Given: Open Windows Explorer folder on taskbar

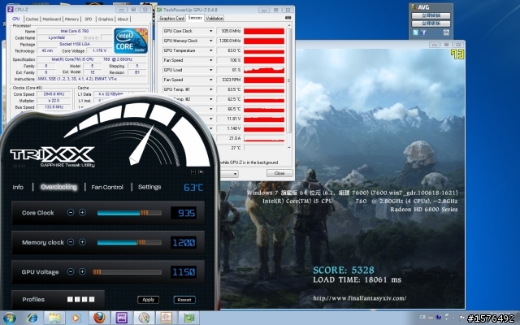Looking at the screenshot, I should click(x=54, y=318).
